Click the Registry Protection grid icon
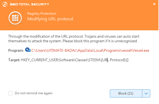The image size is (159, 104). coord(15,18)
